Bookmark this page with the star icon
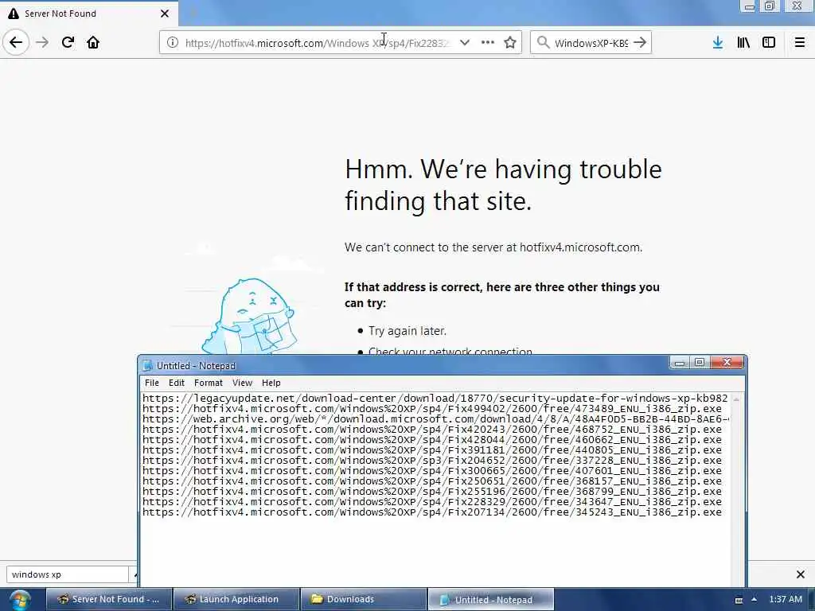The height and width of the screenshot is (611, 815). 510,43
